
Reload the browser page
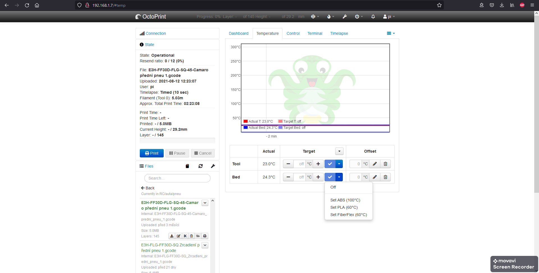27,5
